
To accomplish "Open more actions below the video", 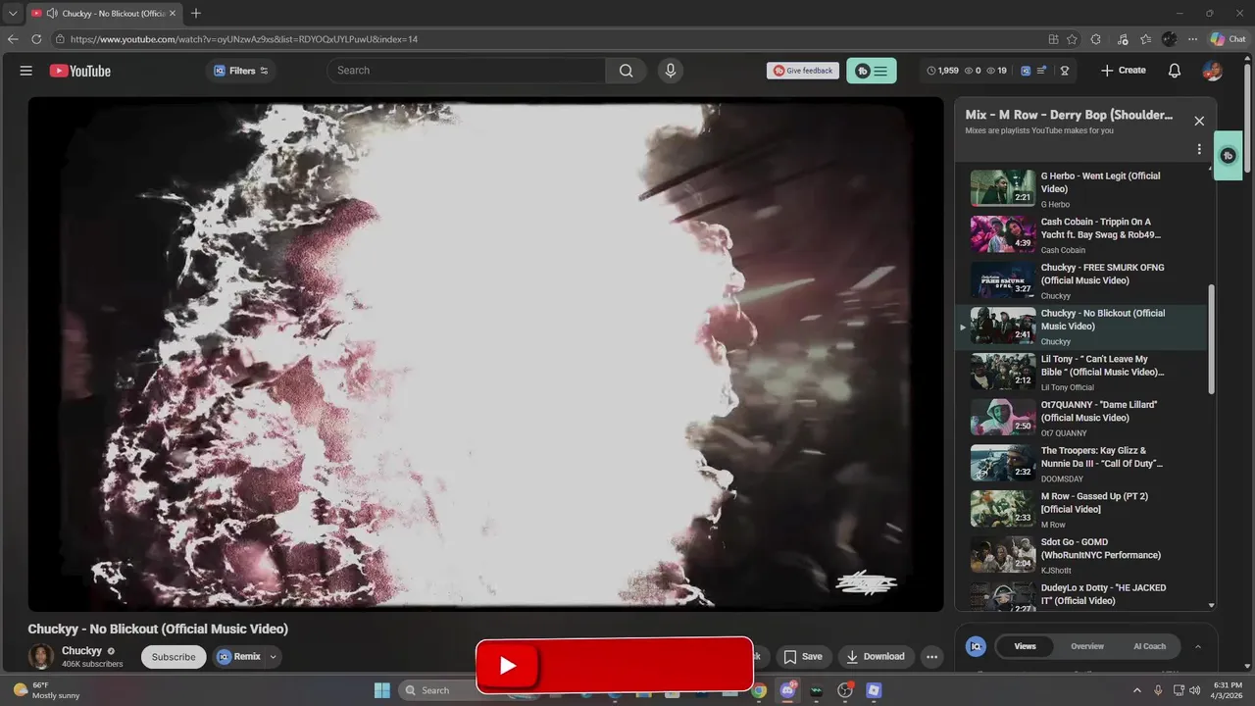I will [x=932, y=657].
